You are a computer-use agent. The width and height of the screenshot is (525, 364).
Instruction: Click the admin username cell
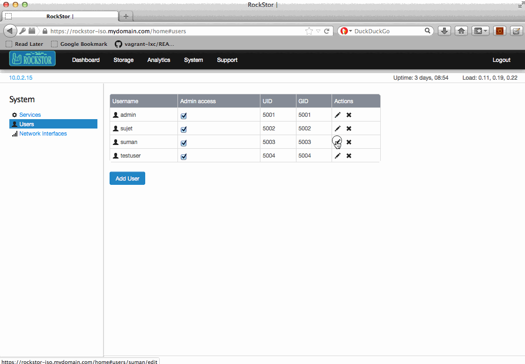pos(144,115)
